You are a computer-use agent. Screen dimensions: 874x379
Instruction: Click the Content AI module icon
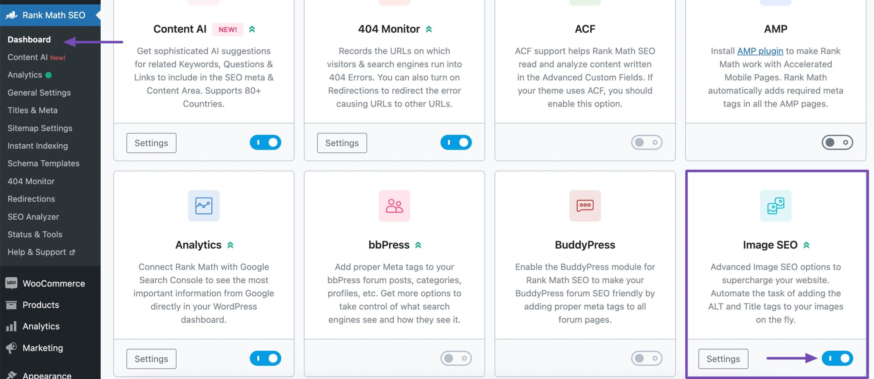pos(203,2)
